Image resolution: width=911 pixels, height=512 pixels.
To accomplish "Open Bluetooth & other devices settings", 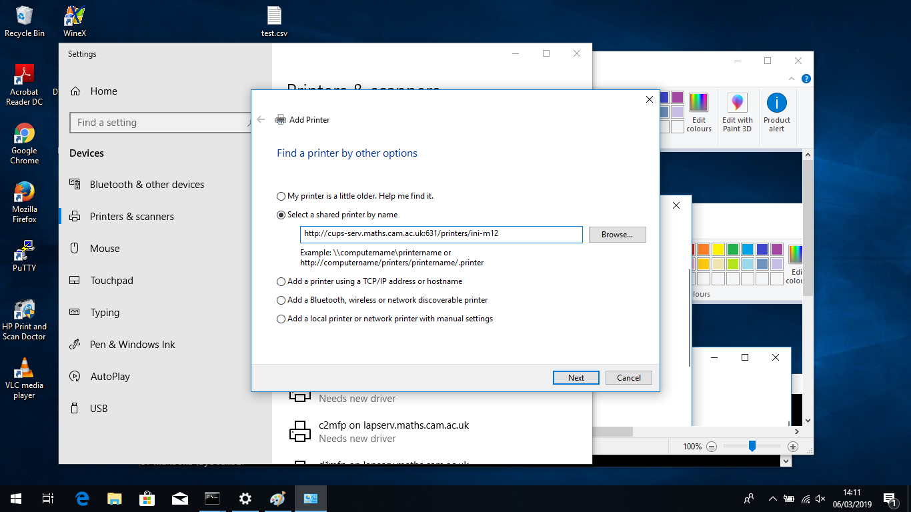I will pos(147,185).
